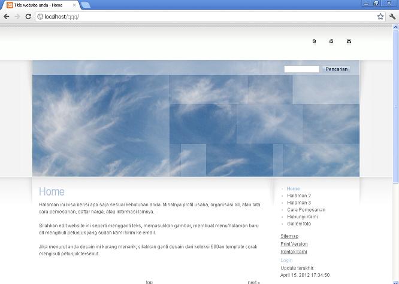Click the Login link

(x=286, y=260)
